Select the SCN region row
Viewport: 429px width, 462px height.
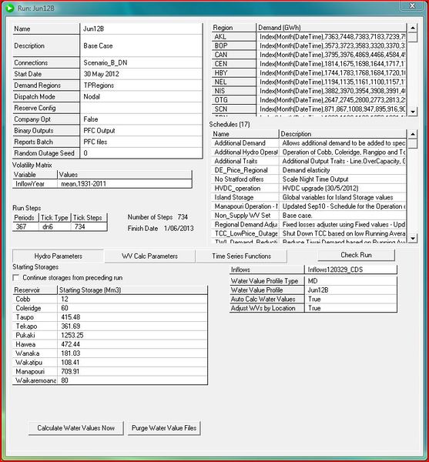(309, 109)
